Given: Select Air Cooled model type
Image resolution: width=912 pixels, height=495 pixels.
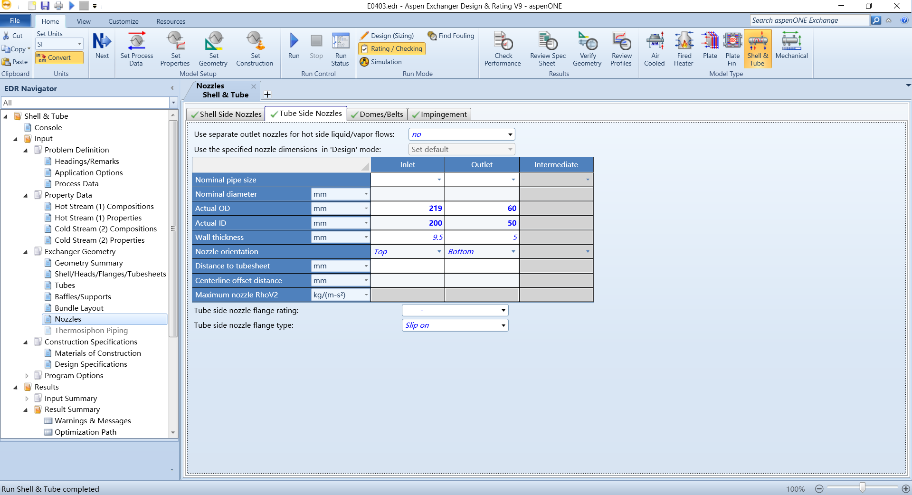Looking at the screenshot, I should 655,49.
